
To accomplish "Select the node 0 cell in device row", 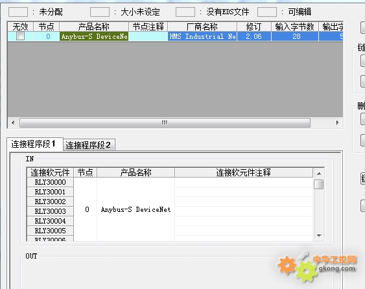I will (x=46, y=36).
